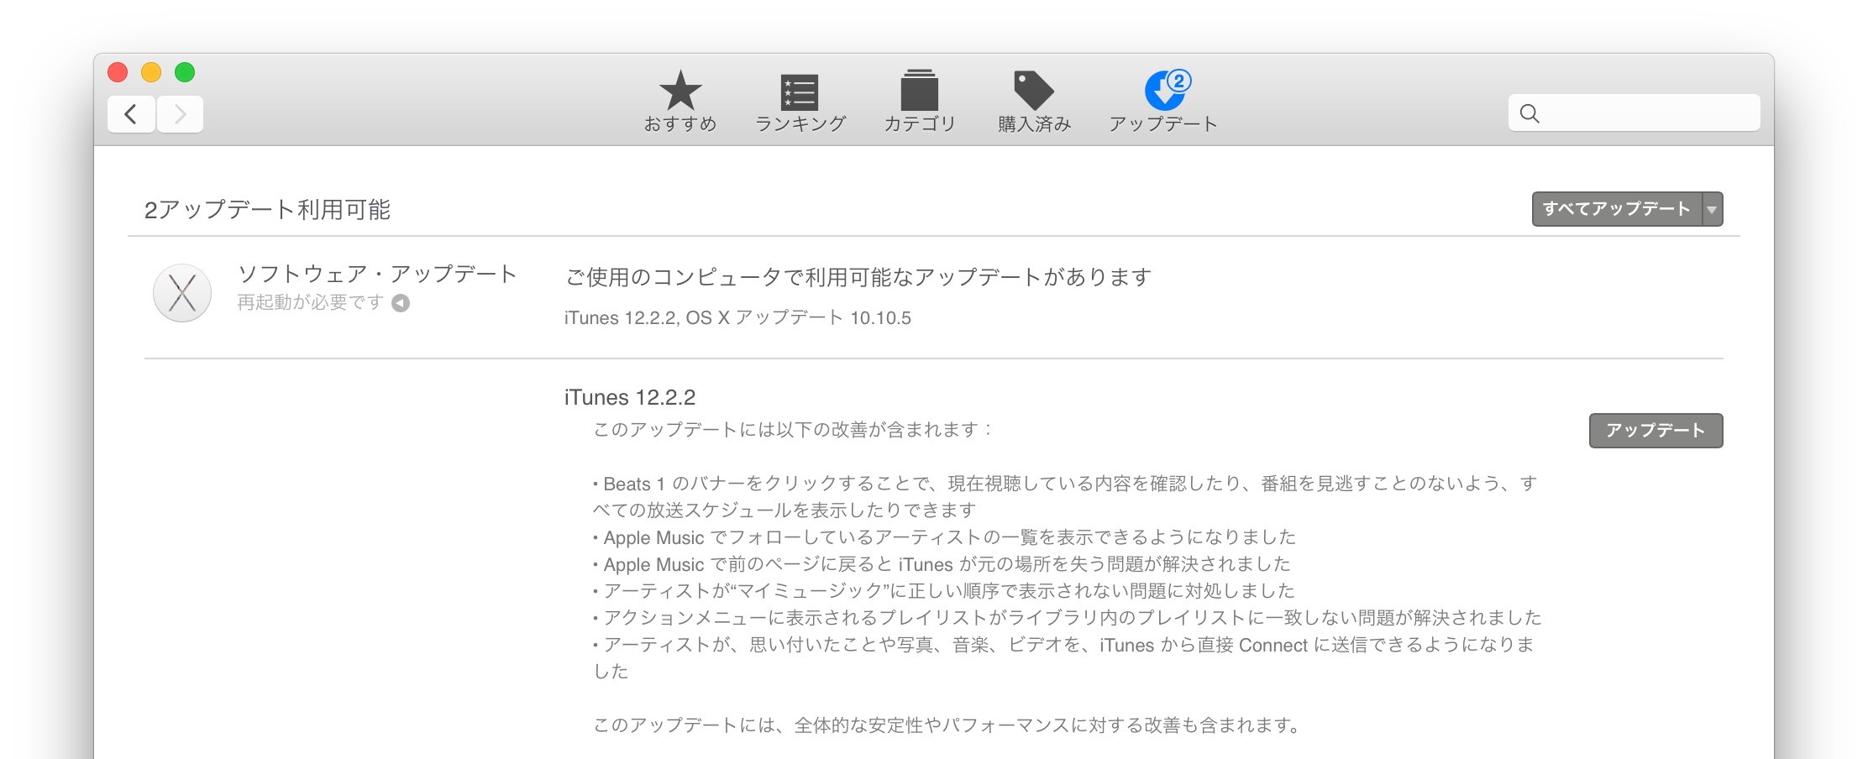Open the おすすめ star tab
The width and height of the screenshot is (1868, 759).
click(x=680, y=90)
